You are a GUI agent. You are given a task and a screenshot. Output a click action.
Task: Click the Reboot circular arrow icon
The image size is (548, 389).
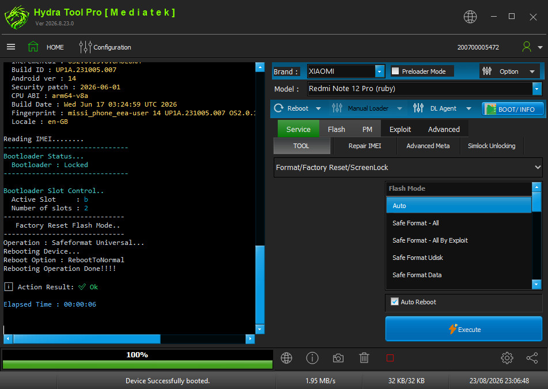pyautogui.click(x=278, y=108)
